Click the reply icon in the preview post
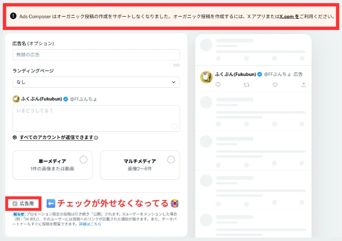This screenshot has height=241, width=342. click(x=218, y=85)
